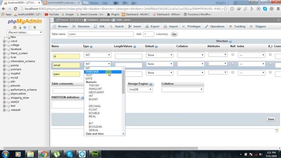Open the table Collation dropdown
Image resolution: width=281 pixels, height=158 pixels.
click(x=183, y=90)
